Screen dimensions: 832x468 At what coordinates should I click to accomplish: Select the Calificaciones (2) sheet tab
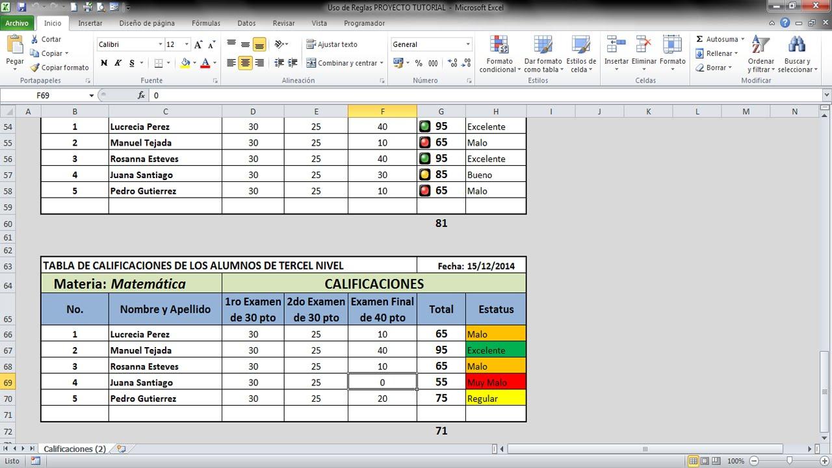74,449
